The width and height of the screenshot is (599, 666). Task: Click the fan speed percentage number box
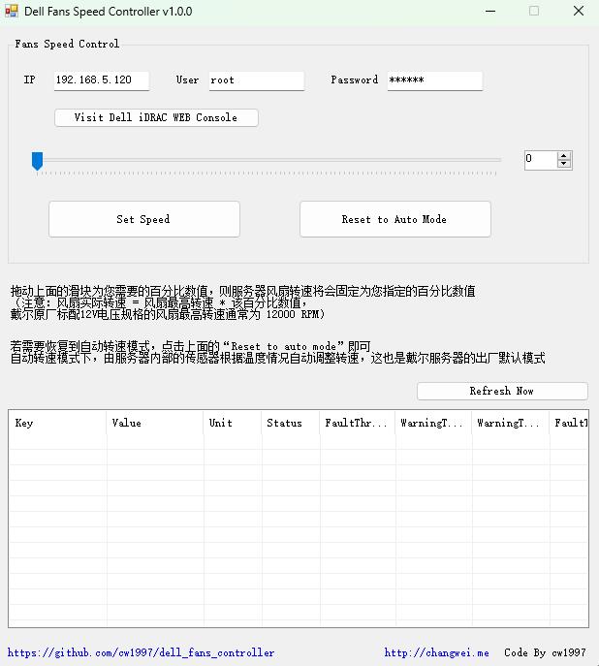(541, 160)
